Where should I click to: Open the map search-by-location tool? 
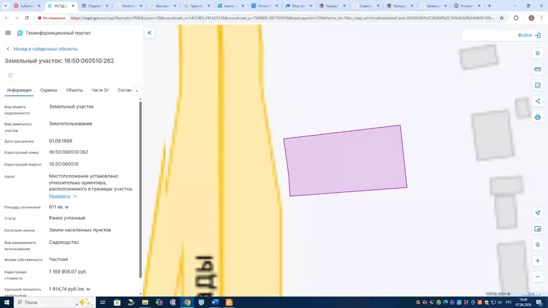[537, 245]
